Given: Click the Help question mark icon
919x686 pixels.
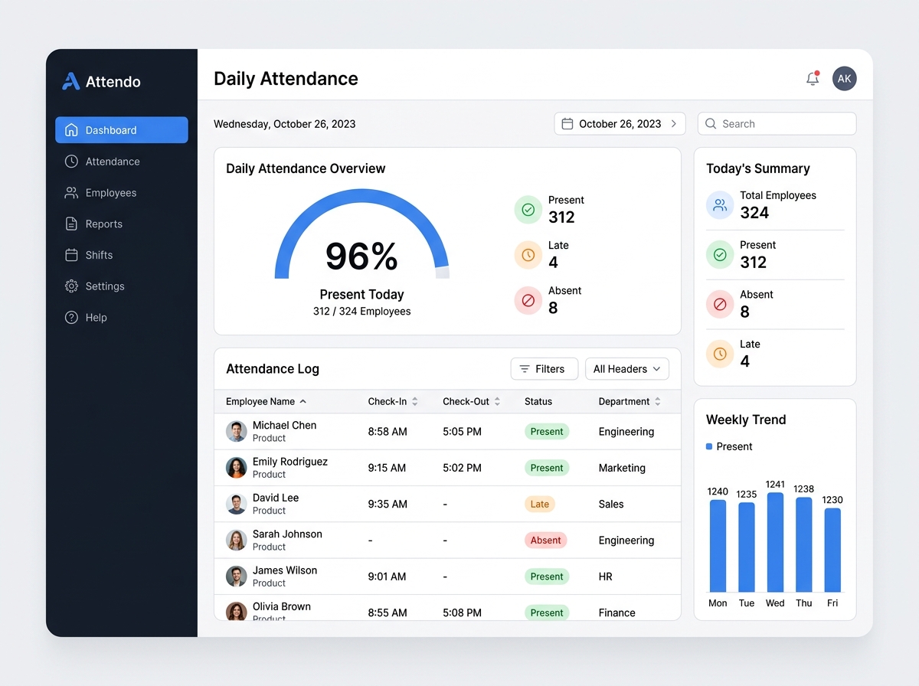Looking at the screenshot, I should (71, 317).
